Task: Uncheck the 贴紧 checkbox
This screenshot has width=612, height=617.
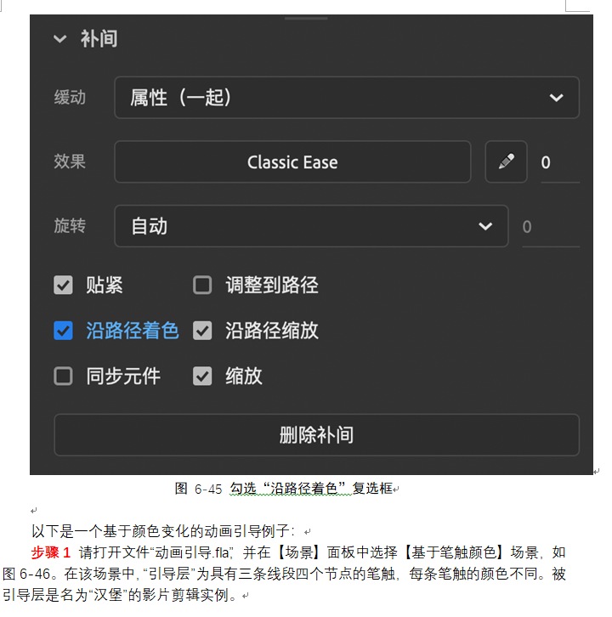Action: click(x=63, y=285)
